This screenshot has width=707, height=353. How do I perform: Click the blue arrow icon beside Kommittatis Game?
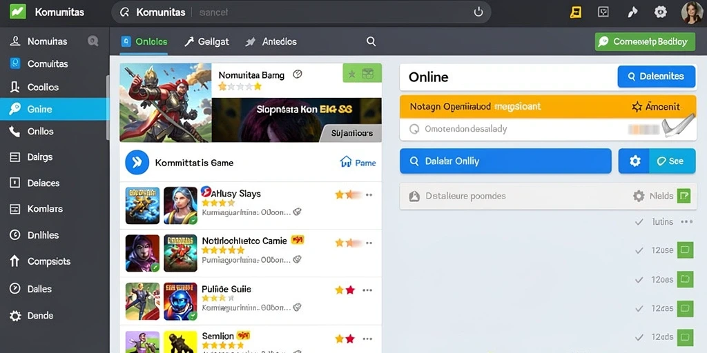[137, 163]
